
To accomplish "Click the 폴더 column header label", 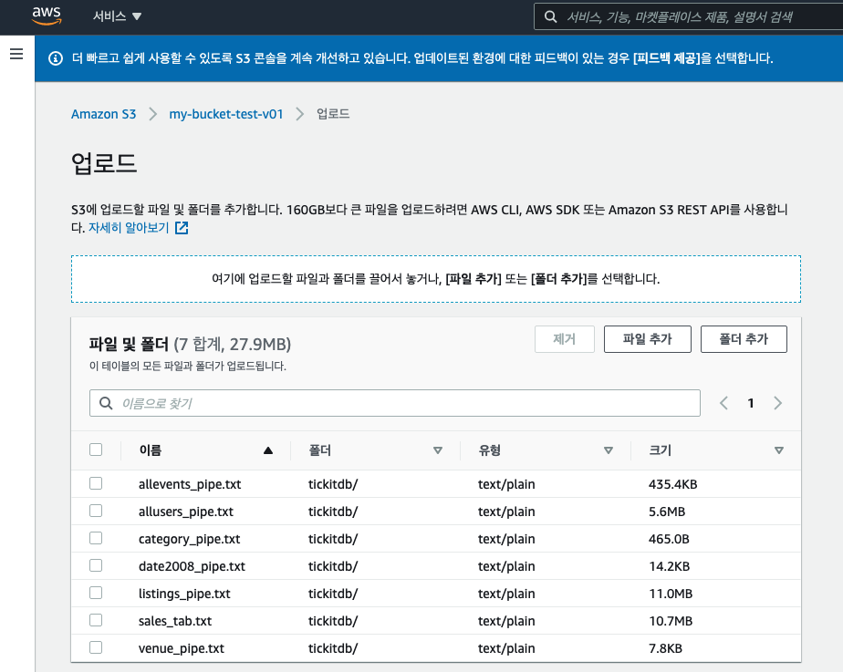I will 320,450.
